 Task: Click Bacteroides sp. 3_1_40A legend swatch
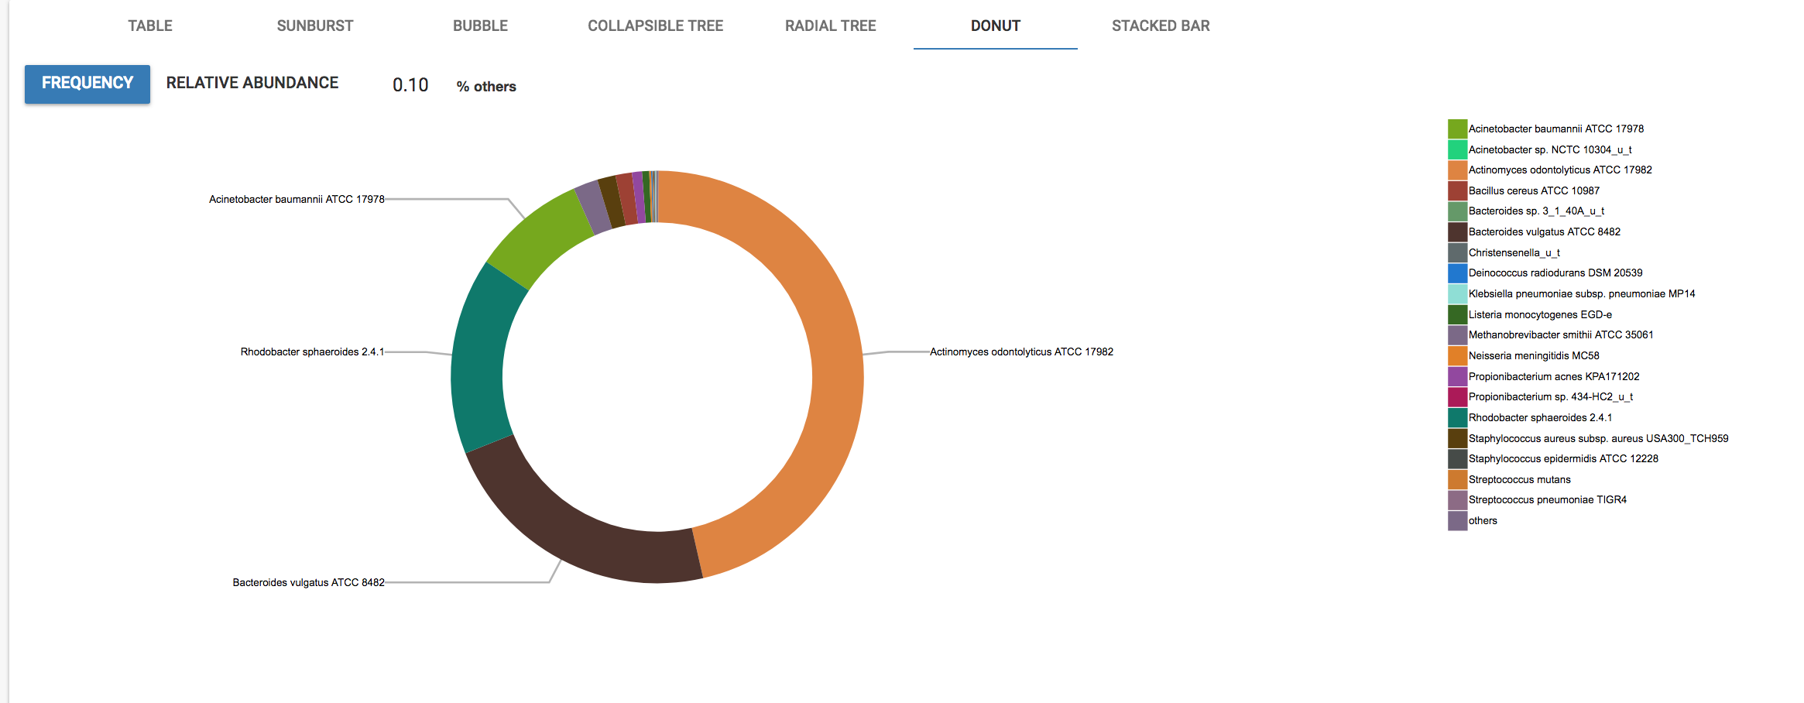tap(1458, 211)
